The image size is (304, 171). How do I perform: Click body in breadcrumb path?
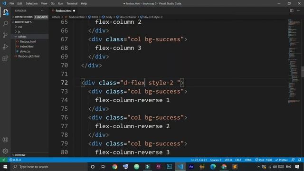(x=109, y=17)
